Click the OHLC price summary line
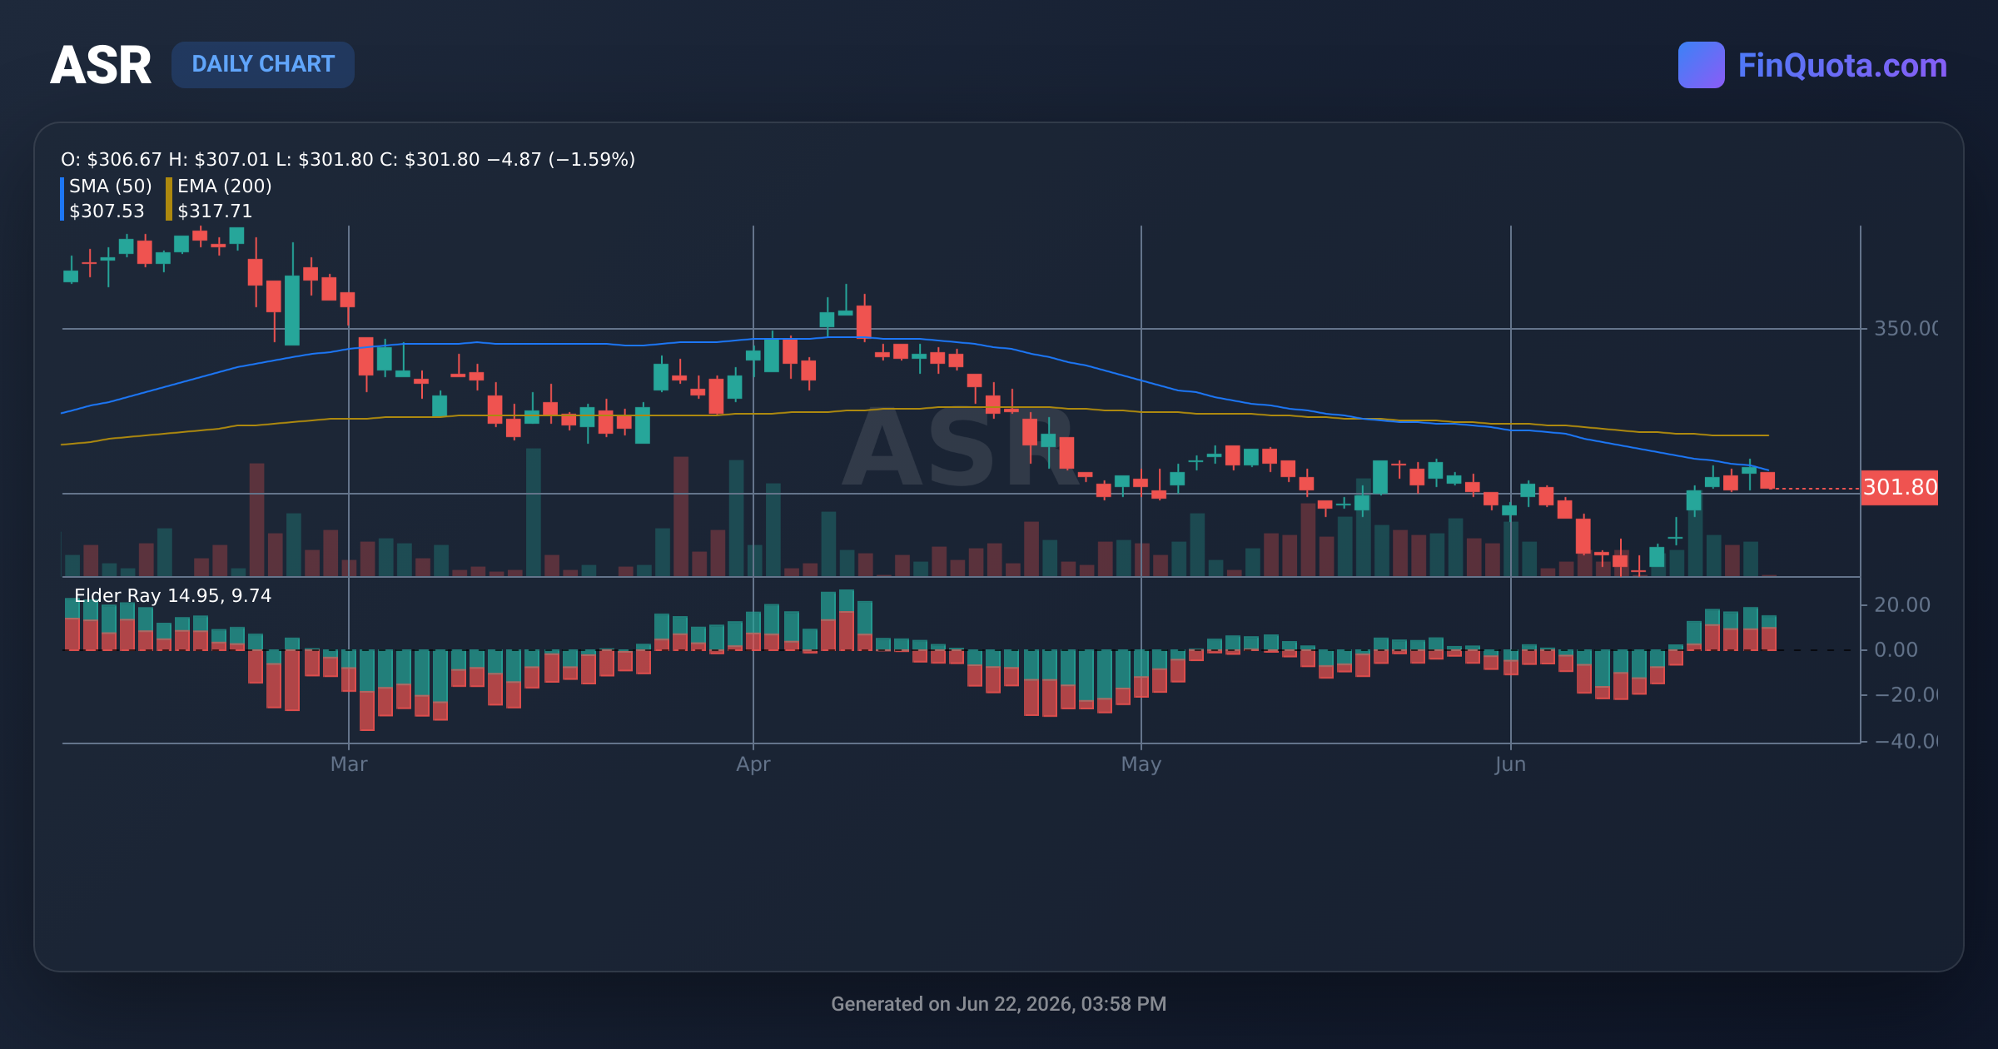The height and width of the screenshot is (1049, 1998). point(348,159)
